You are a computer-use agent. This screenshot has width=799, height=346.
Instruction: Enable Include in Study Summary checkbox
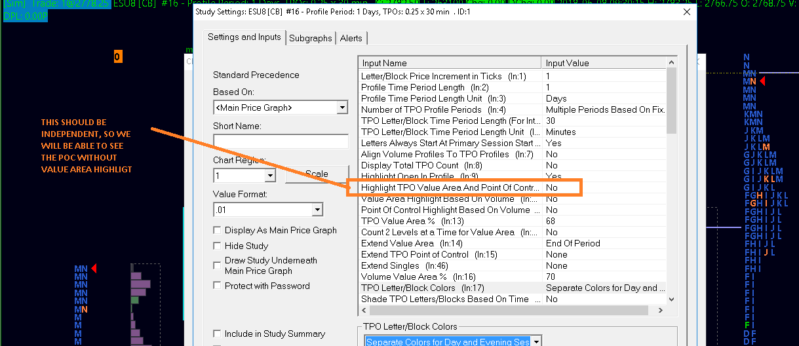tap(218, 334)
